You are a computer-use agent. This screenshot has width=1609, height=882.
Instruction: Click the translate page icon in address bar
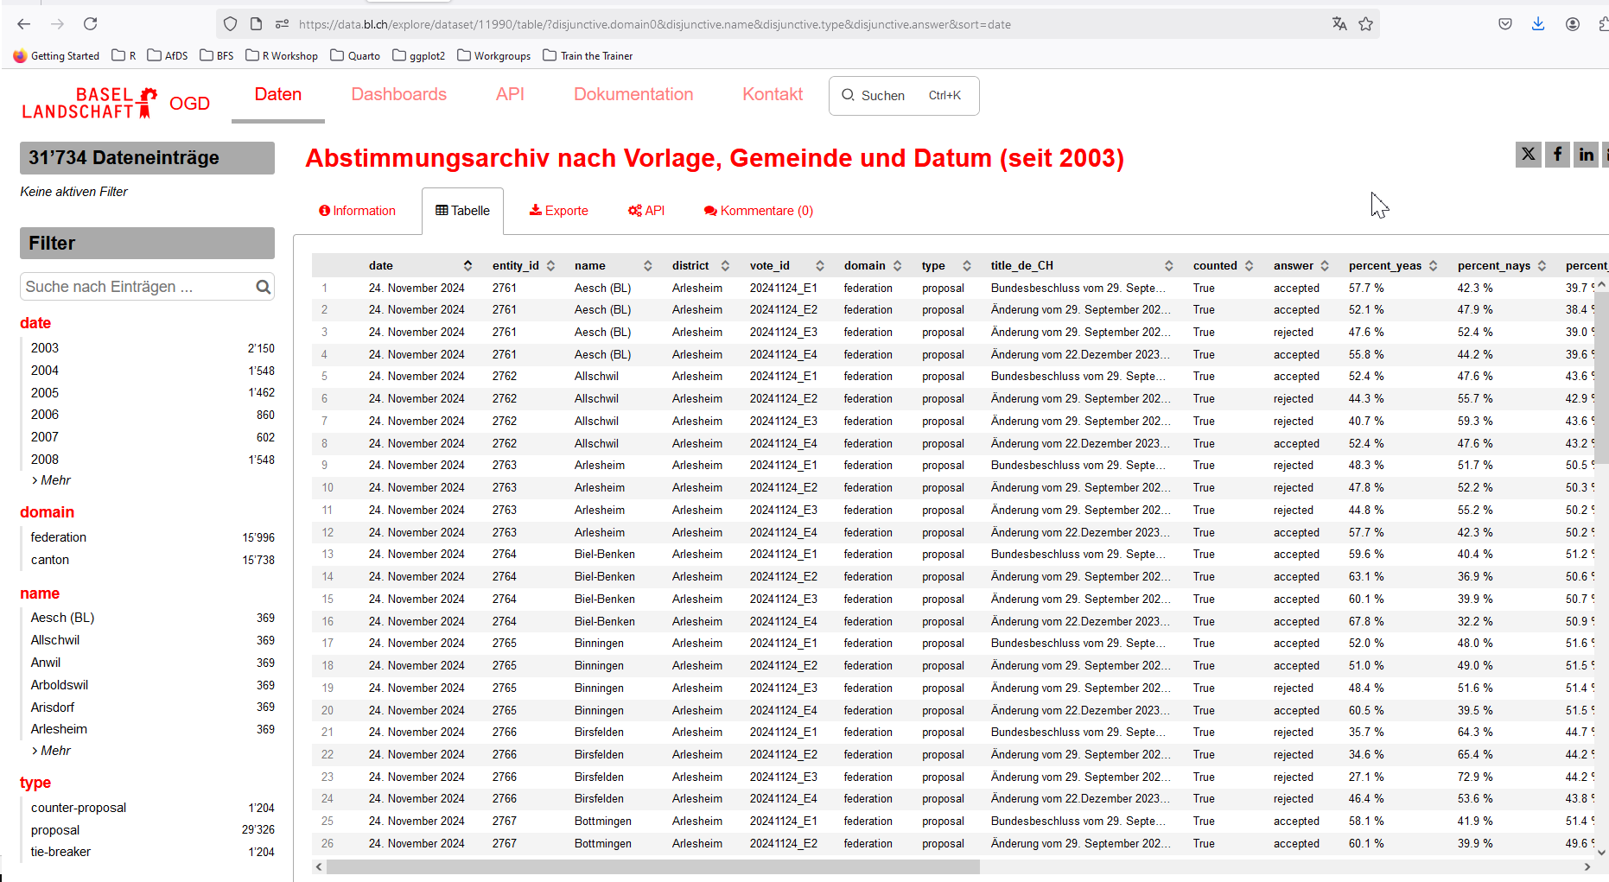(1339, 24)
